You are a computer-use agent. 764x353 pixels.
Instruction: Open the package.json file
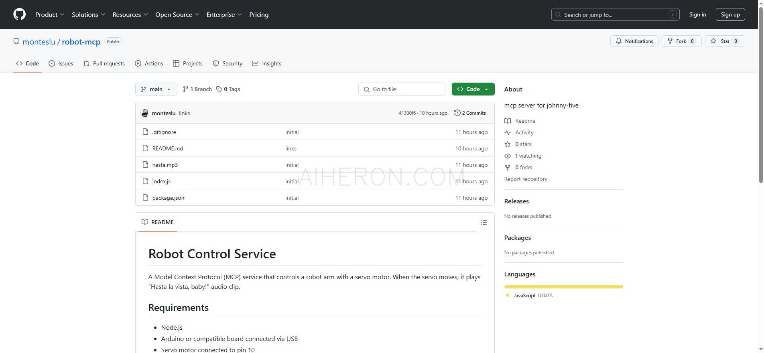point(169,198)
